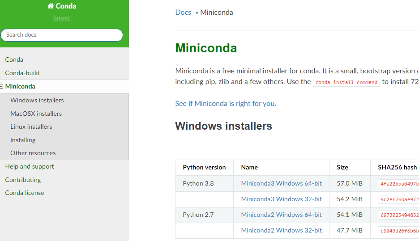Open the Conda-build sidebar entry

click(22, 73)
